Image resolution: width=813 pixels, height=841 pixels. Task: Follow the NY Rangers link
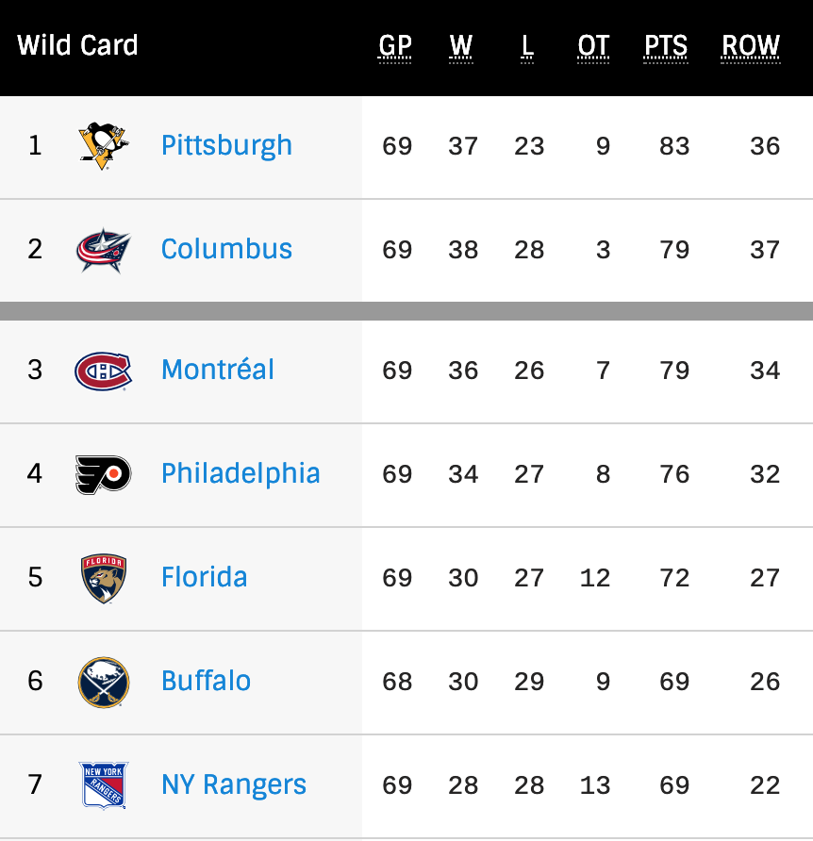point(234,784)
